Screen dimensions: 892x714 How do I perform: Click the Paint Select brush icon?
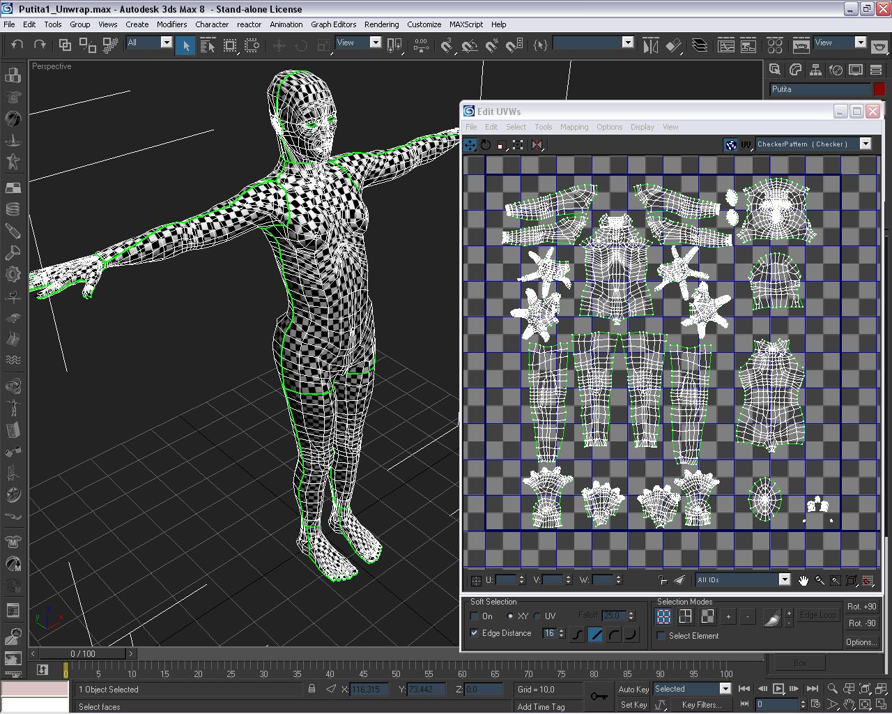click(x=772, y=617)
